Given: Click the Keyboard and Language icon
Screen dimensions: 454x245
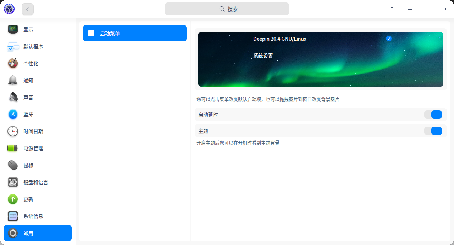Looking at the screenshot, I should click(13, 182).
